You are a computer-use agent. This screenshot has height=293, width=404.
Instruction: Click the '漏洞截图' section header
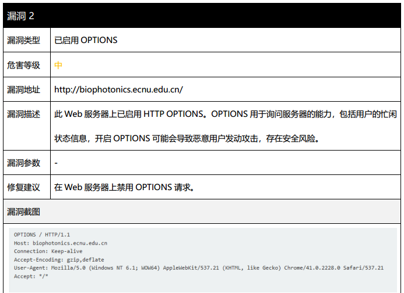tap(202, 212)
